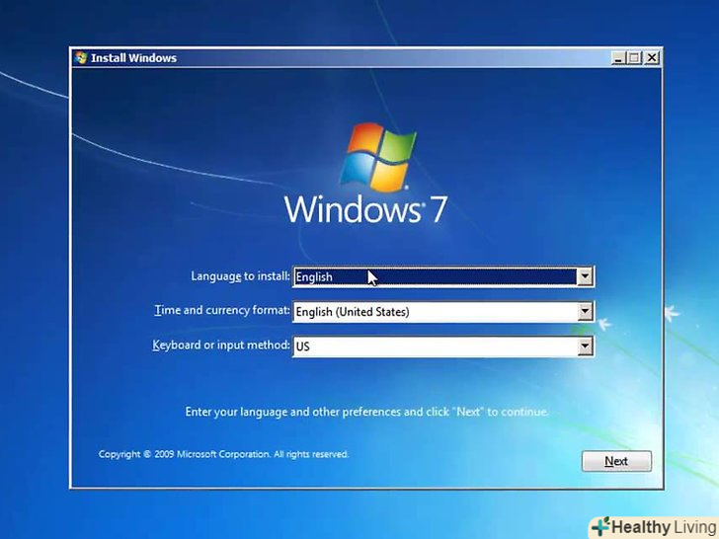Maximize the Install Windows window
Screen dimensions: 719x539
(x=635, y=57)
